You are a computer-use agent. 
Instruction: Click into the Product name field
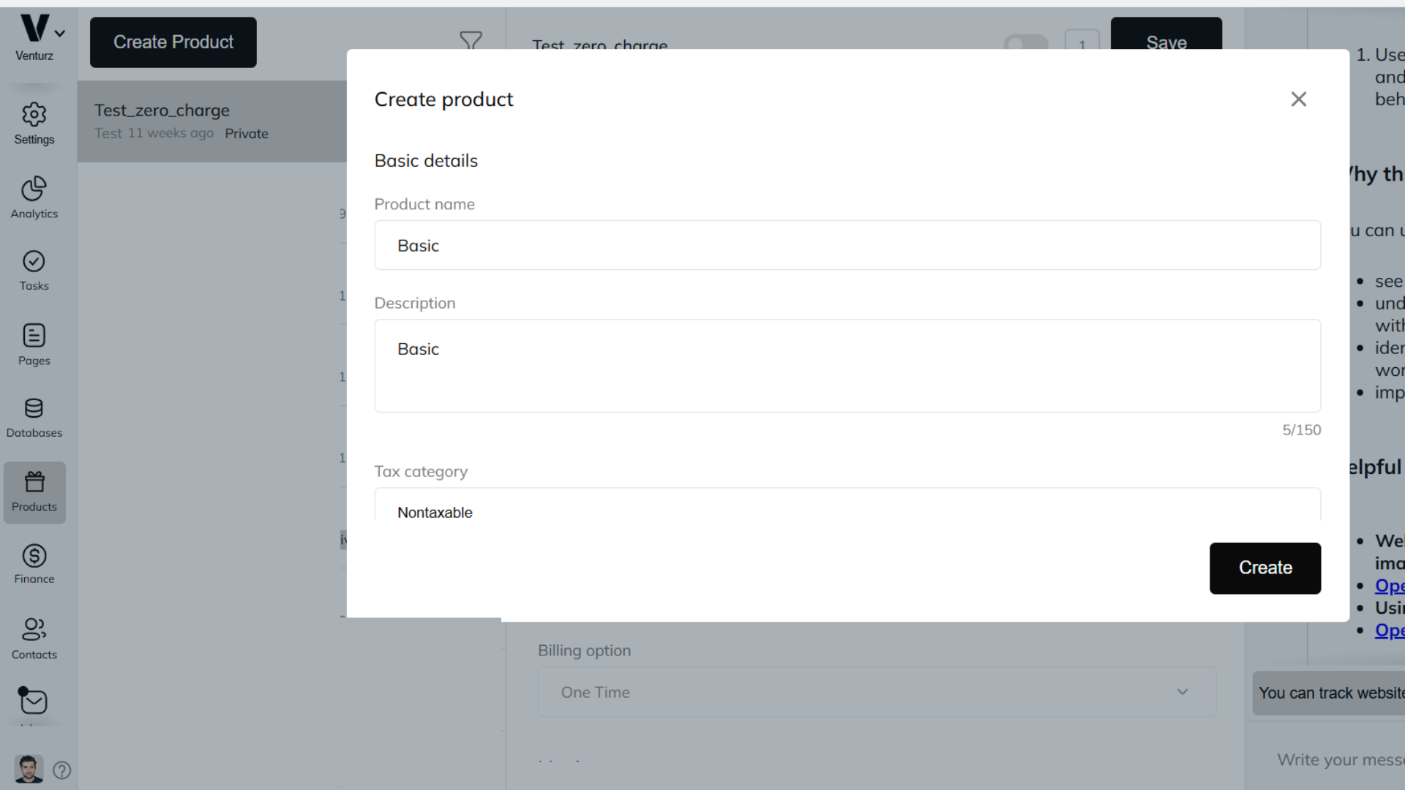click(x=847, y=246)
